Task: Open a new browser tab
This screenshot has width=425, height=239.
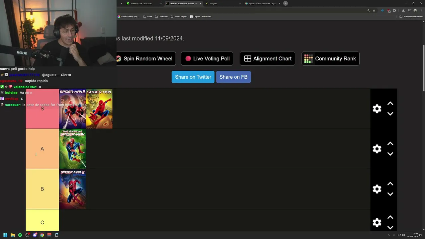Action: point(286,3)
